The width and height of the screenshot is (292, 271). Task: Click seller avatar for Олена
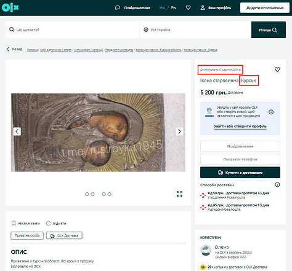206,250
